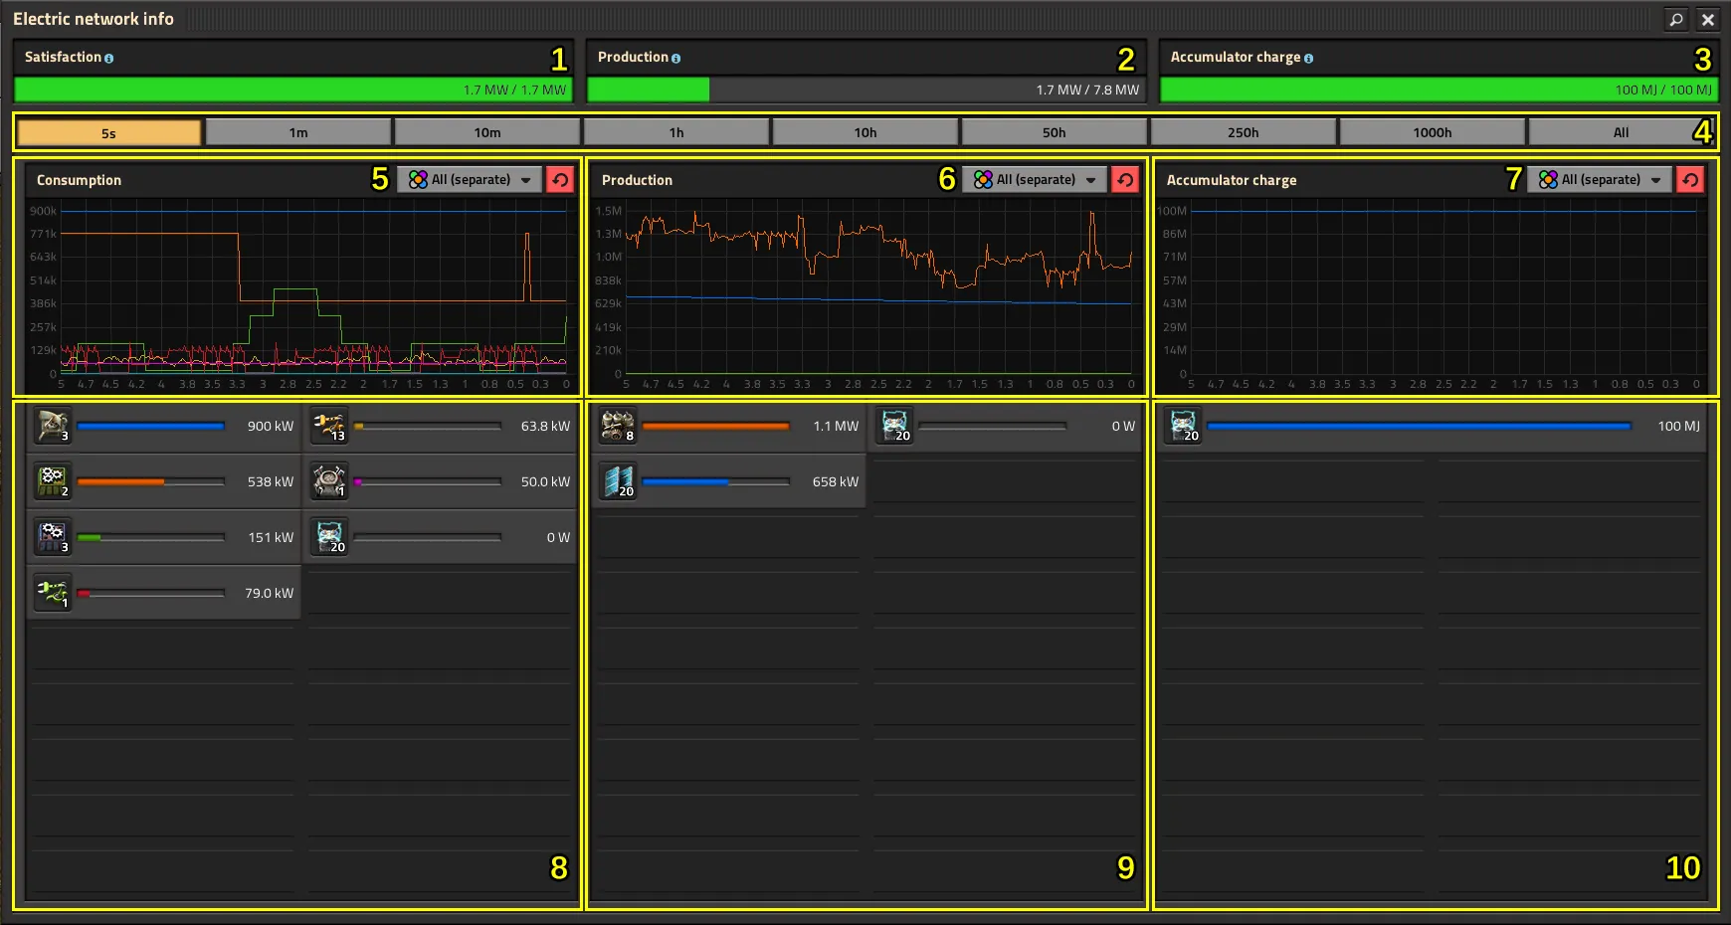Image resolution: width=1731 pixels, height=925 pixels.
Task: Select the 0 W accumulator icon in production list
Action: (893, 426)
